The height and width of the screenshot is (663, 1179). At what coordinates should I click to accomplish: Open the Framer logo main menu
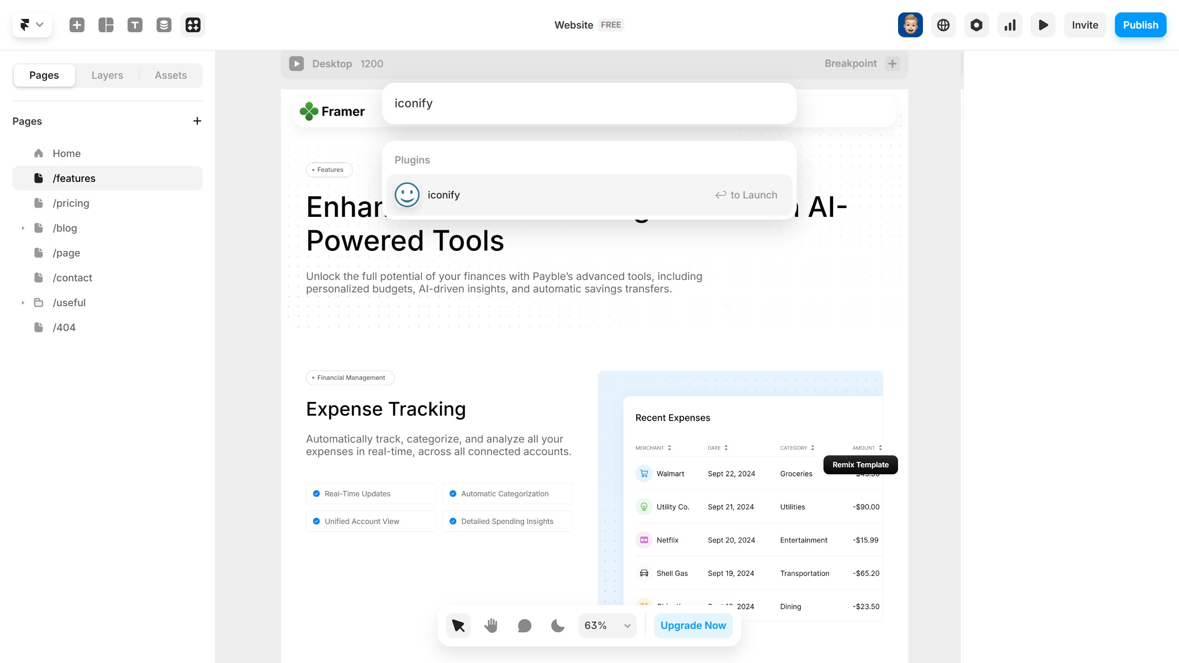(32, 25)
